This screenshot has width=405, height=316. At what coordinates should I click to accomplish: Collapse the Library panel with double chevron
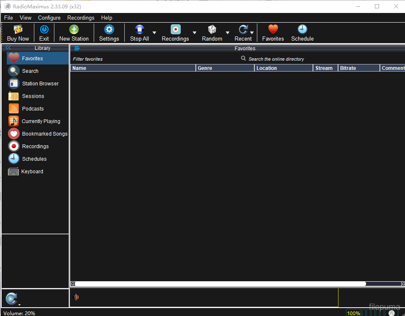(8, 48)
